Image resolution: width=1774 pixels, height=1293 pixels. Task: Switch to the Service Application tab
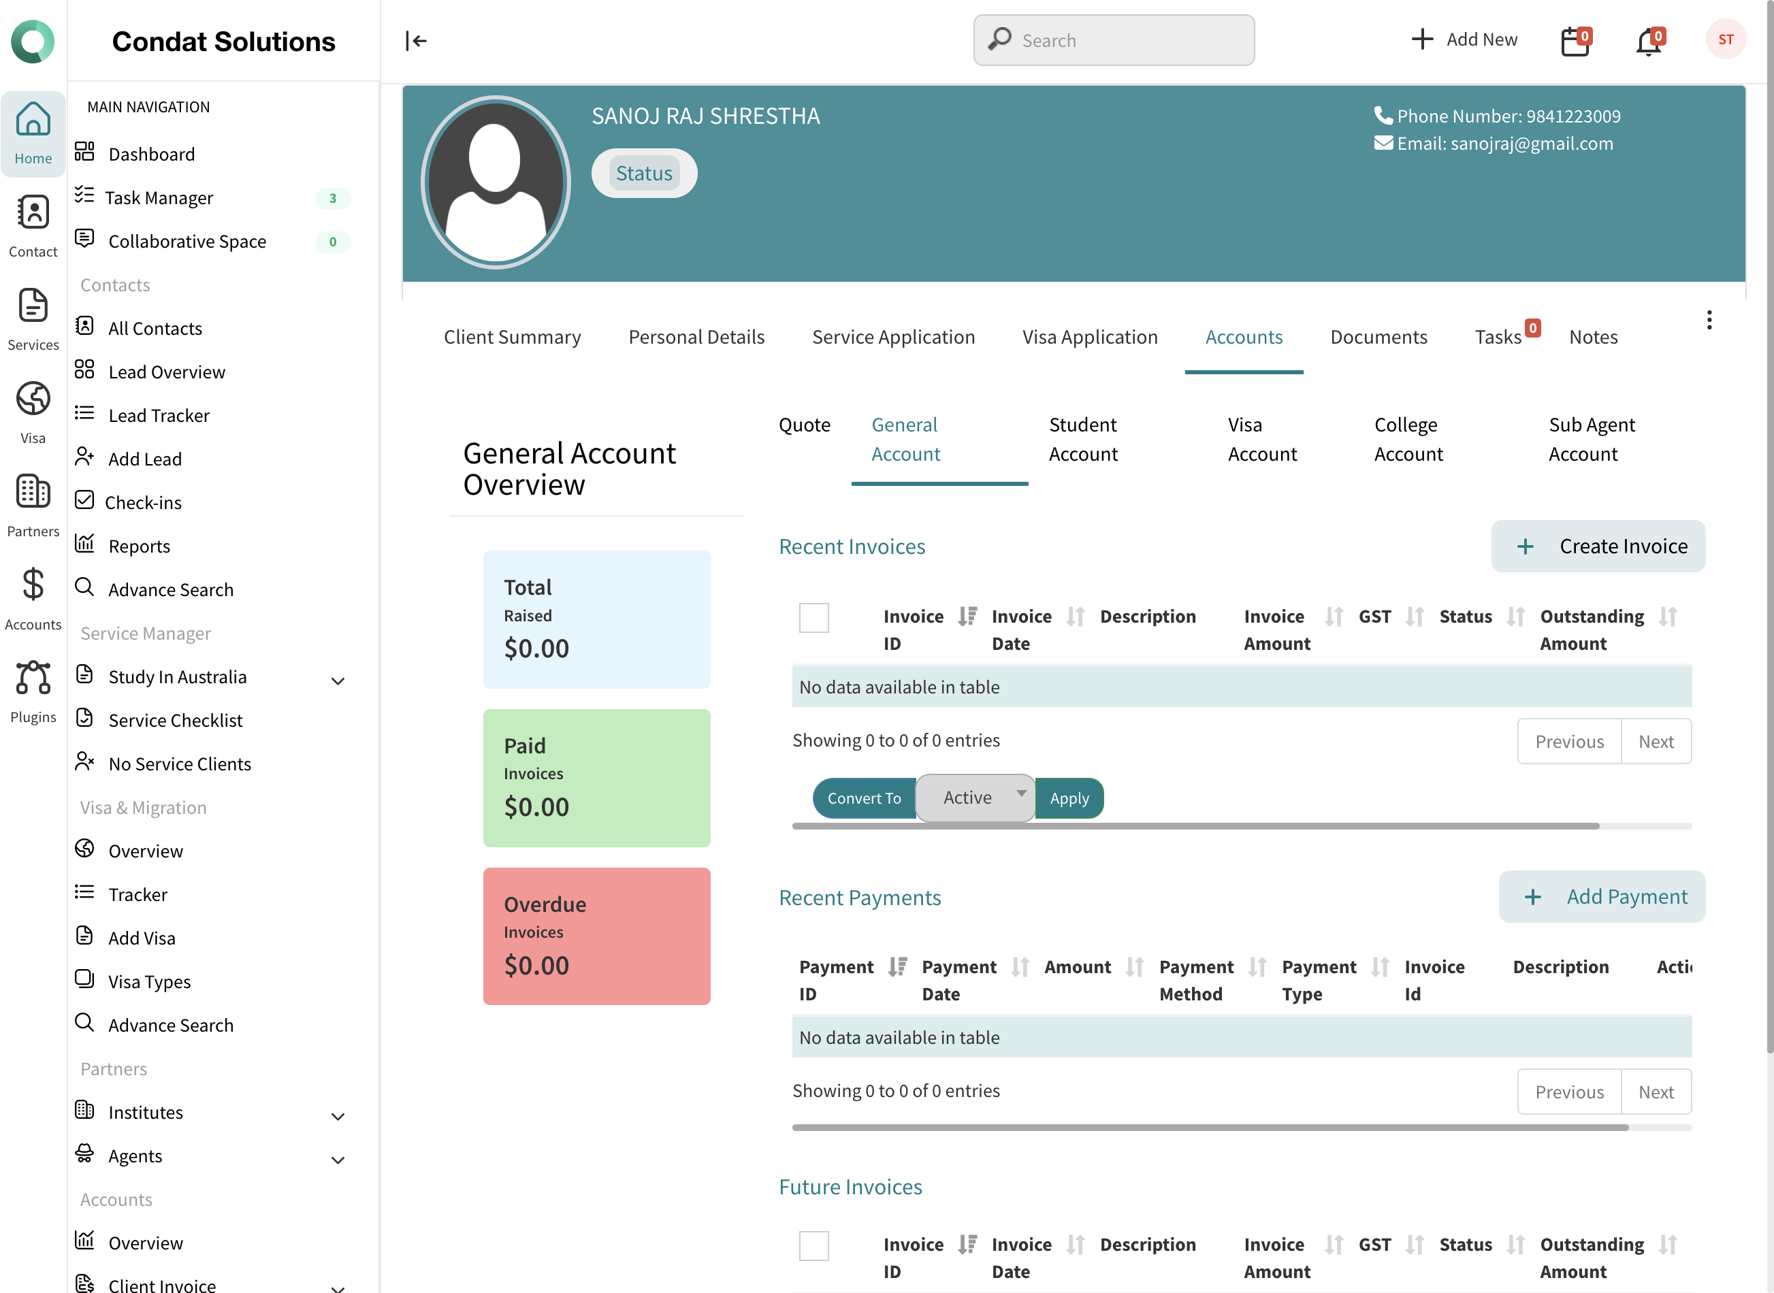[x=893, y=337]
